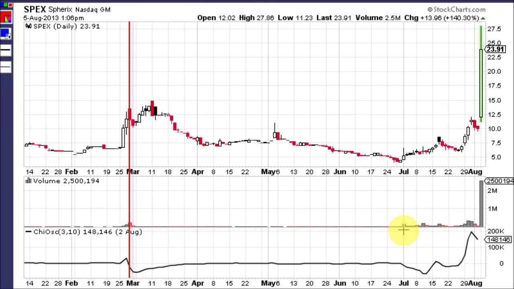Click the 2M volume axis label

pos(492,191)
